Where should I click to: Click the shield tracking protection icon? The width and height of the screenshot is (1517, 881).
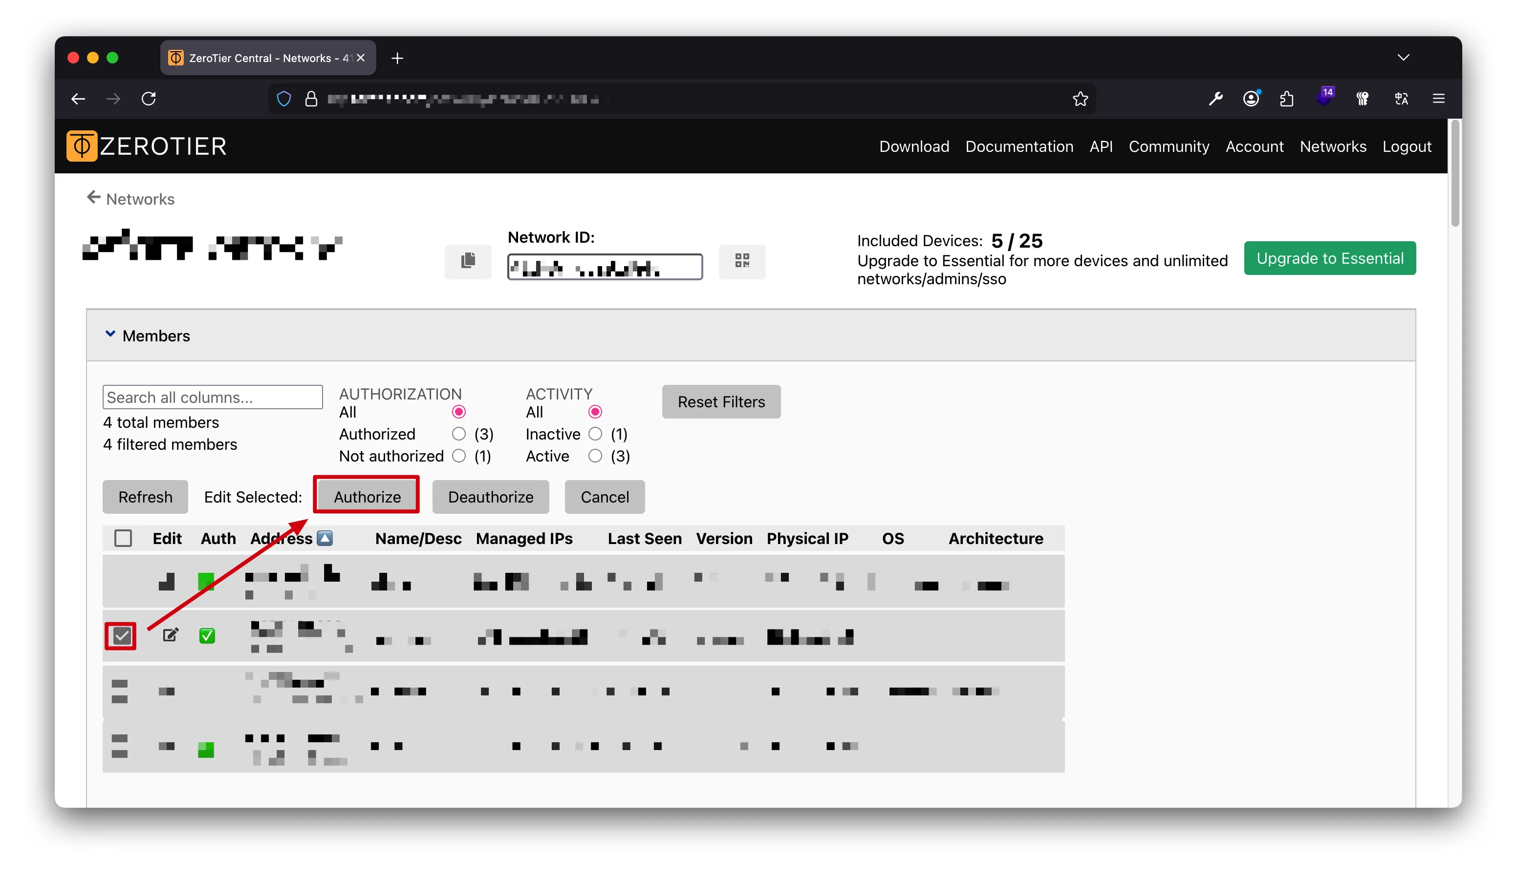click(284, 99)
